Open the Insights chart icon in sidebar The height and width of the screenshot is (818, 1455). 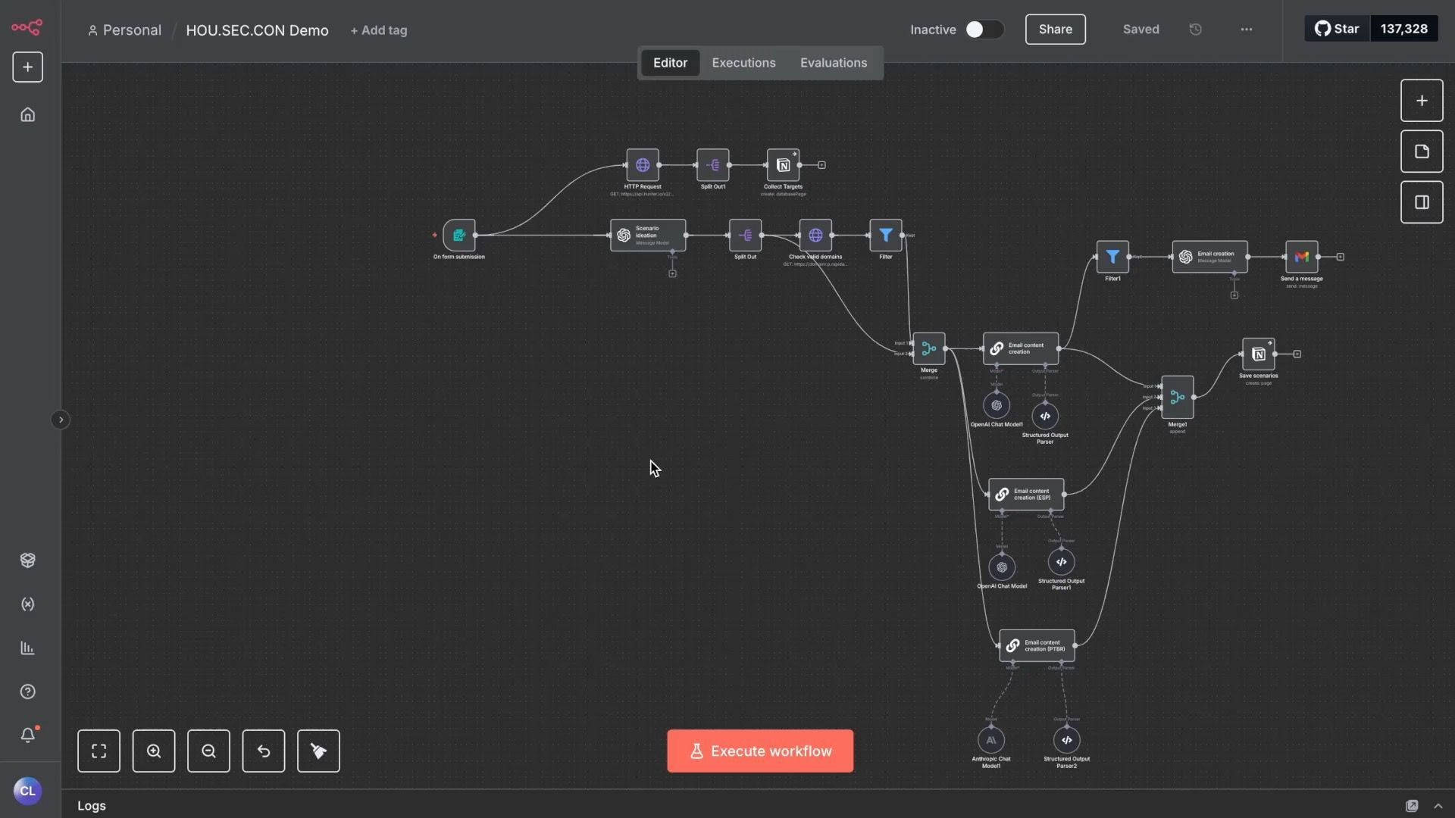click(x=28, y=648)
